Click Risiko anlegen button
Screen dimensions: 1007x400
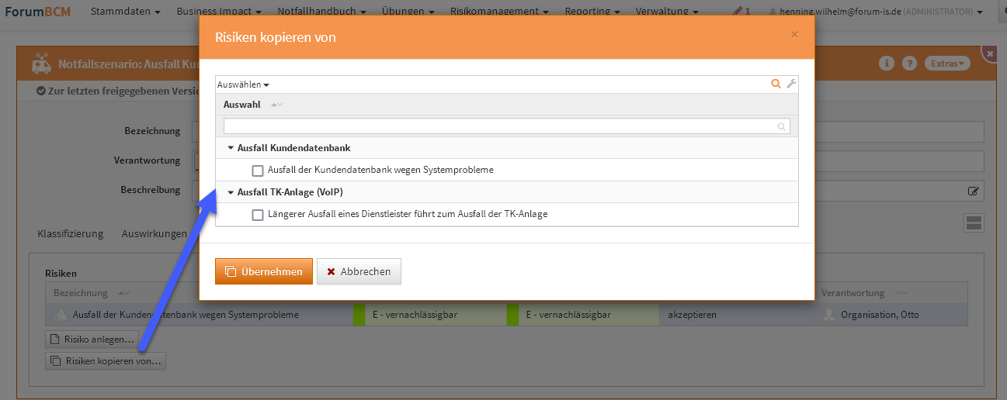[92, 340]
